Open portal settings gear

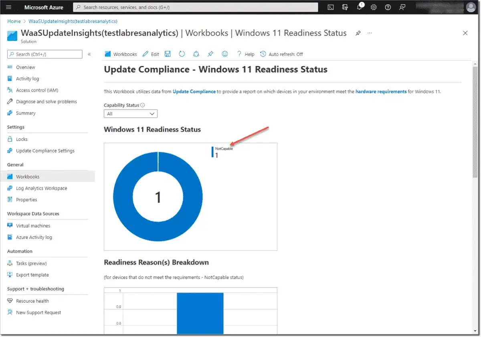coord(374,7)
